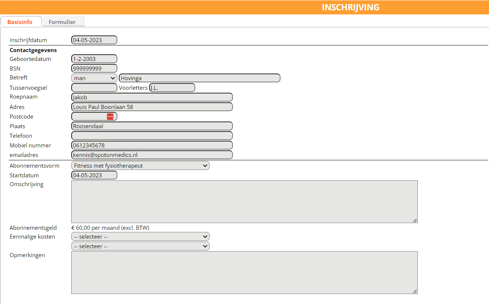The height and width of the screenshot is (304, 489).
Task: Open the second Eenmalige kosten selecteer dropdown
Action: (140, 246)
